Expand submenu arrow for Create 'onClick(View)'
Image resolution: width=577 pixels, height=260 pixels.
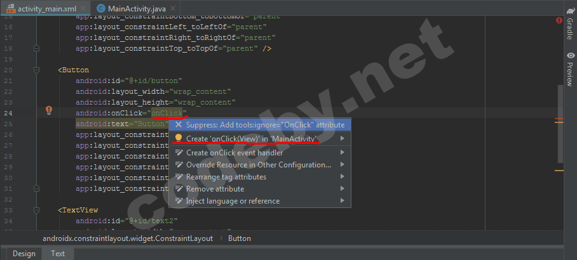point(343,138)
